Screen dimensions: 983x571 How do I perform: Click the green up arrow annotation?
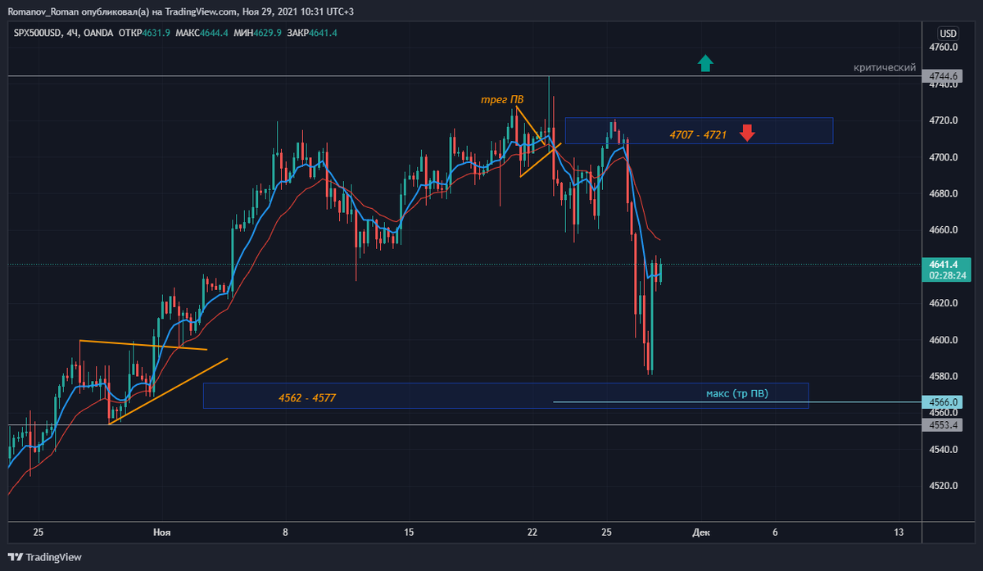[705, 63]
